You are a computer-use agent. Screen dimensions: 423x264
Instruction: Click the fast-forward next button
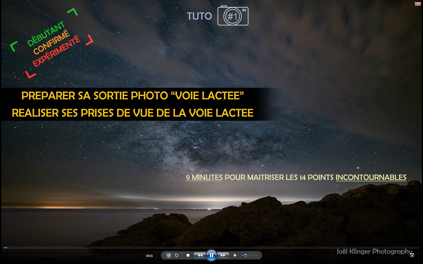pyautogui.click(x=223, y=255)
